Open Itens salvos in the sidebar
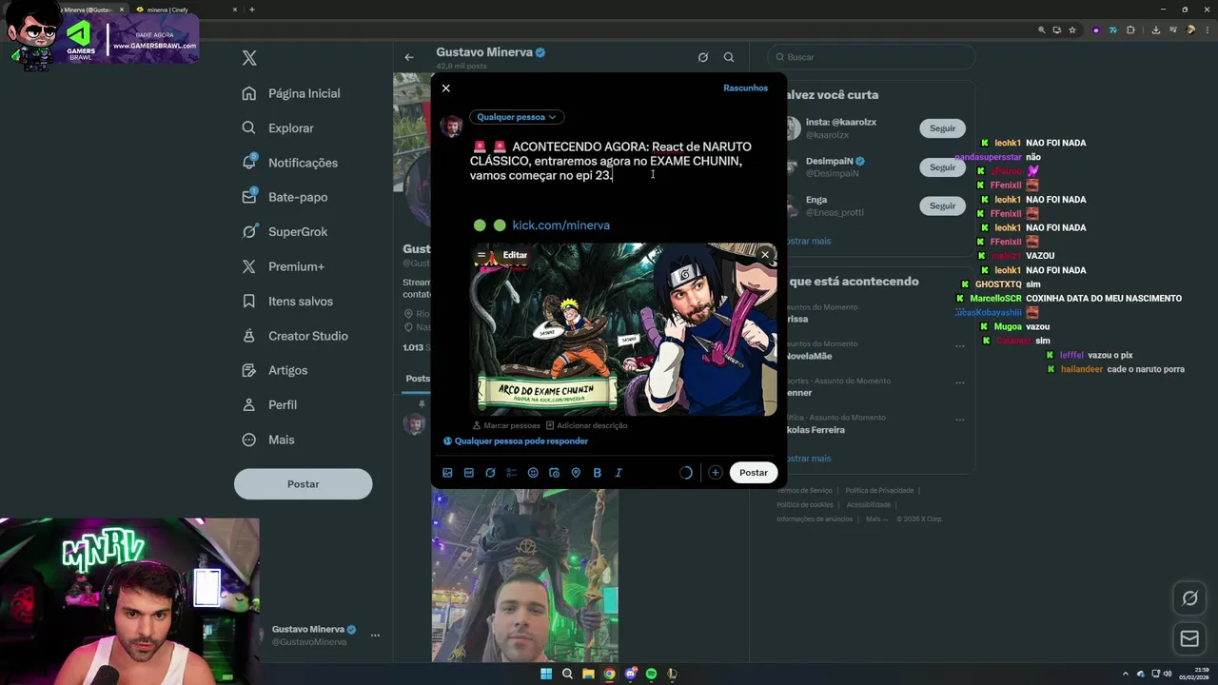The height and width of the screenshot is (685, 1218). pyautogui.click(x=287, y=301)
